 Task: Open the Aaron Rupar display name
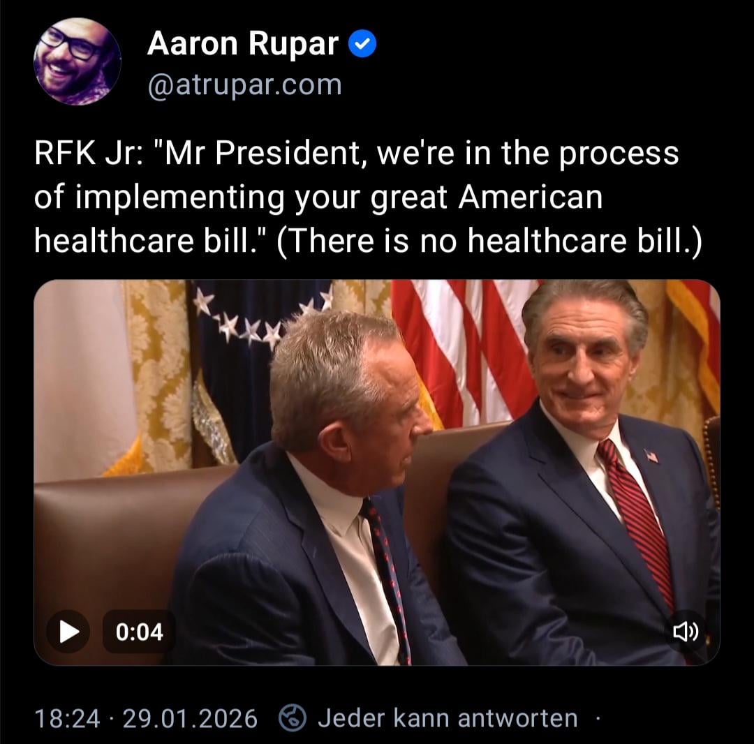tap(243, 44)
